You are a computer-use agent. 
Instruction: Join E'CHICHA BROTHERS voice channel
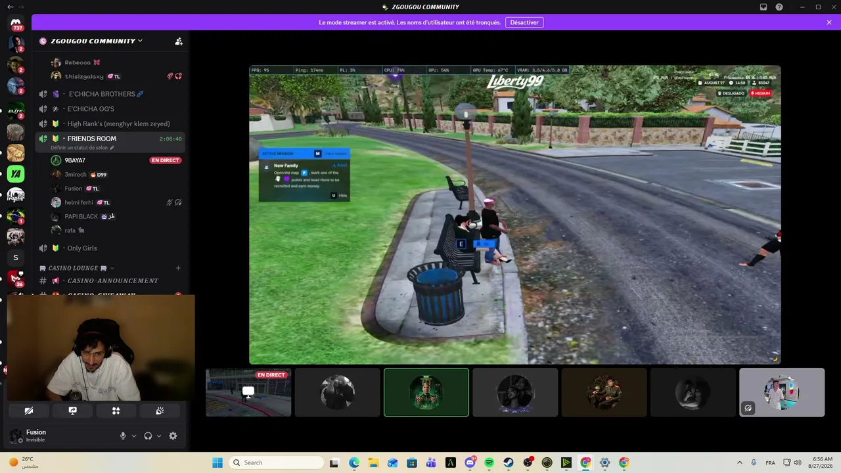pyautogui.click(x=110, y=94)
